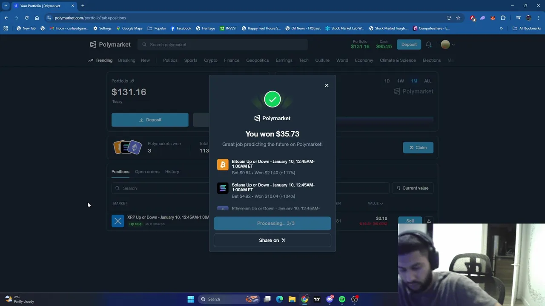Open the All Bookmarks folder
Viewport: 545px width, 306px height.
[x=527, y=28]
